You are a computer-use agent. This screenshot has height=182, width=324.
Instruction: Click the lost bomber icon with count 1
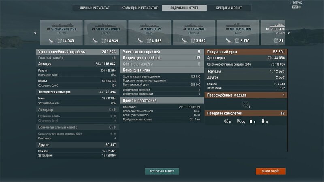251,121
